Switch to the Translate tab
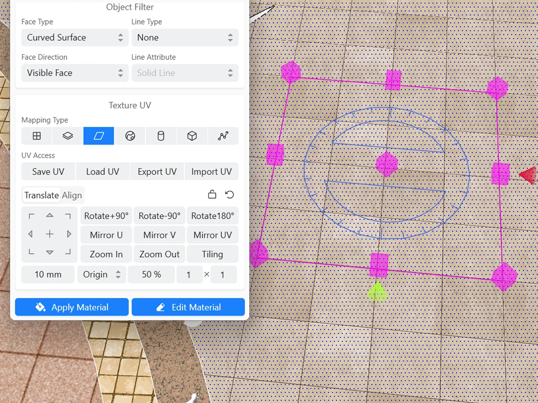 pos(41,195)
